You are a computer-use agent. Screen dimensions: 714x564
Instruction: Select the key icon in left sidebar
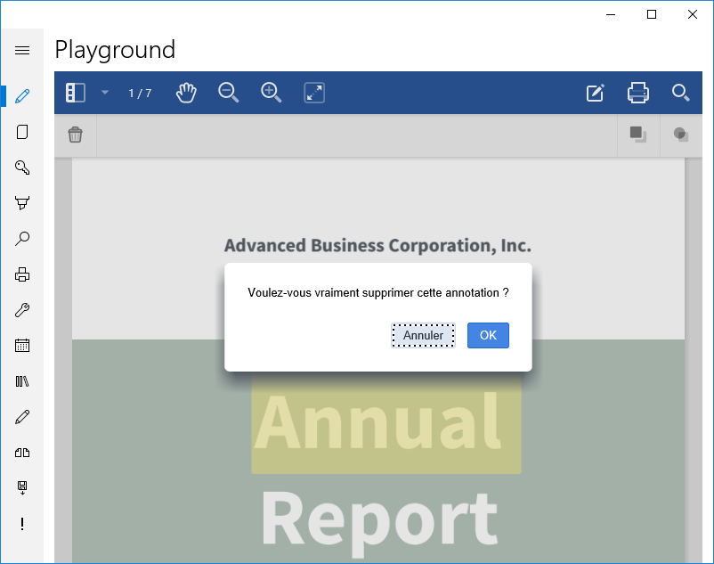22,168
